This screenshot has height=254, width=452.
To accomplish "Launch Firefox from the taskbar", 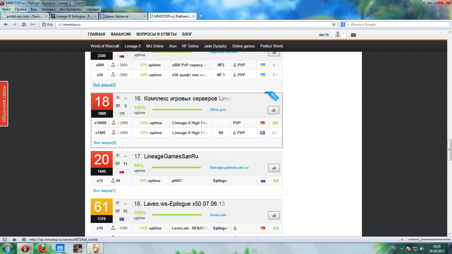I will pos(43,249).
